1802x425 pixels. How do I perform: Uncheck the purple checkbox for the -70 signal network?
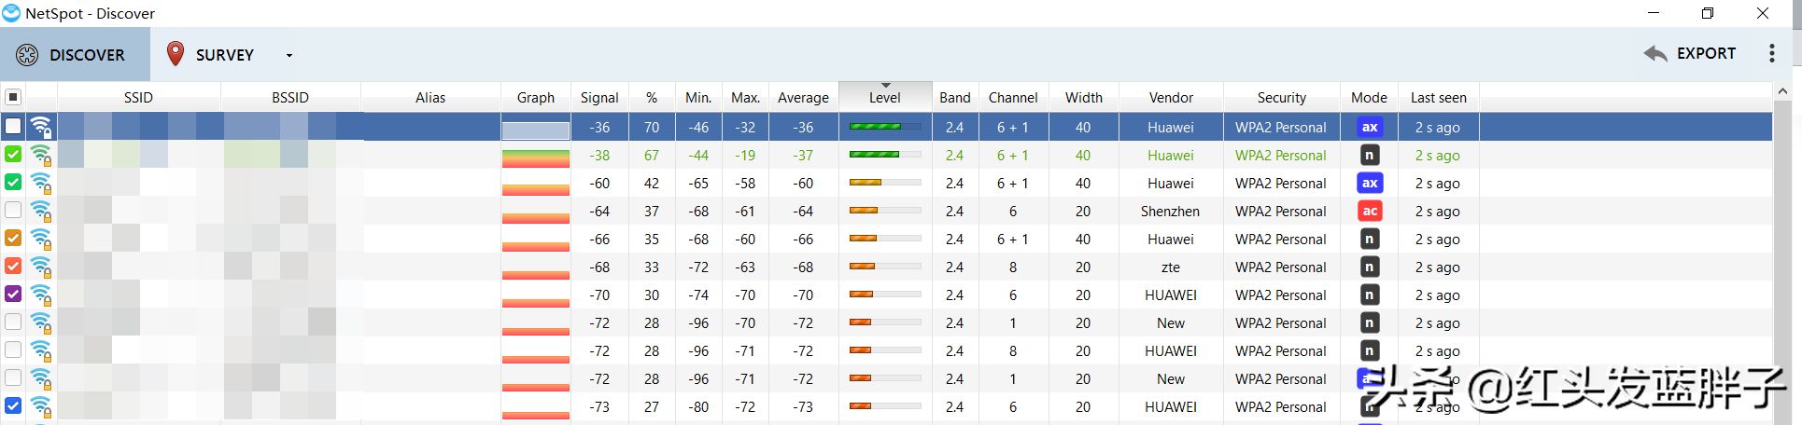tap(13, 295)
